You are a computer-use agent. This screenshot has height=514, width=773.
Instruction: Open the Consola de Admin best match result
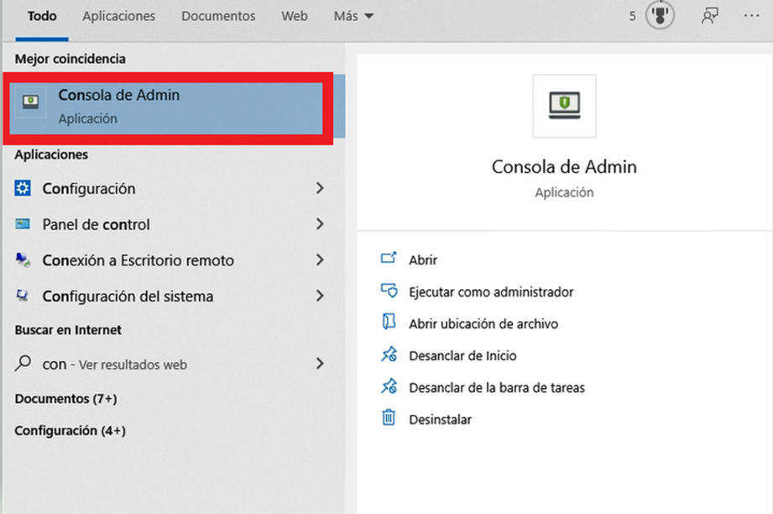click(x=168, y=108)
